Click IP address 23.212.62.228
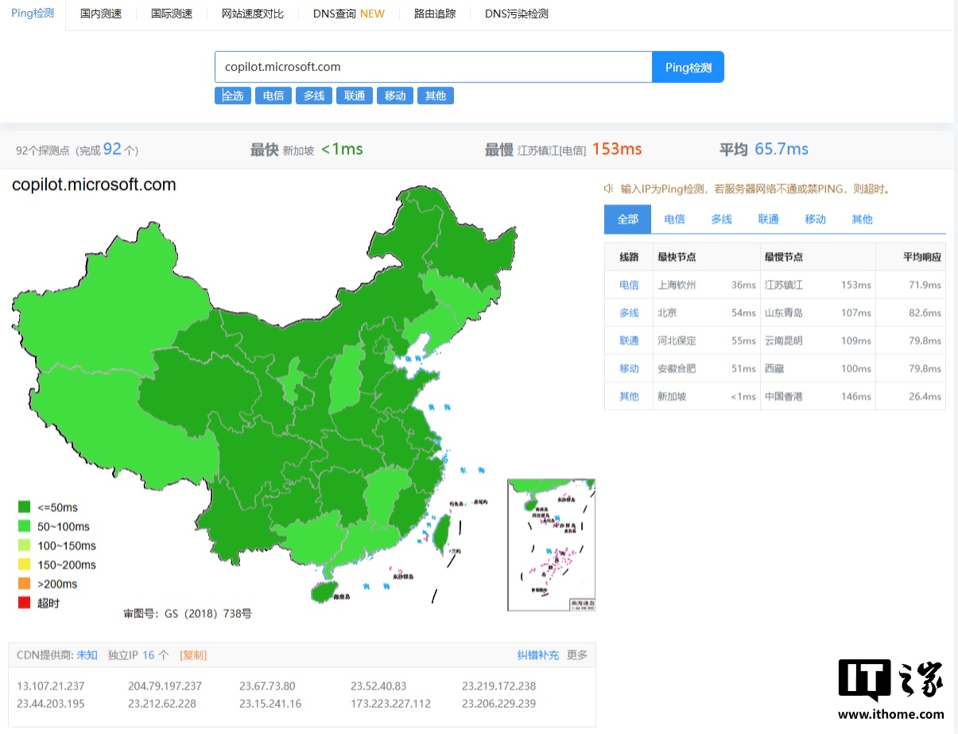This screenshot has width=958, height=734. coord(162,704)
